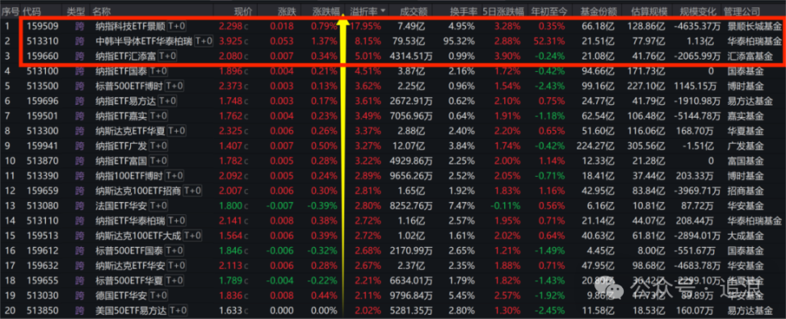Screen dimensions: 786x319
Task: Click the T+0 badge beside 纳斯达克100ETF大成
Action: [192, 236]
